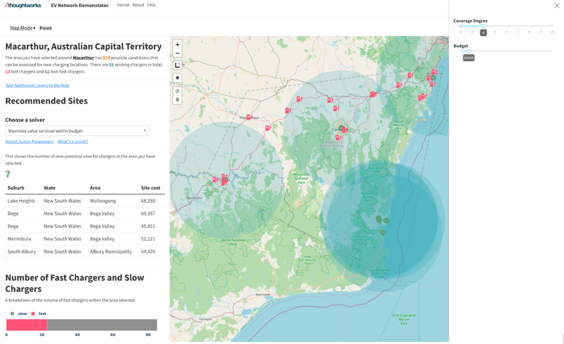Click the South Albury suburb cell

(22, 252)
